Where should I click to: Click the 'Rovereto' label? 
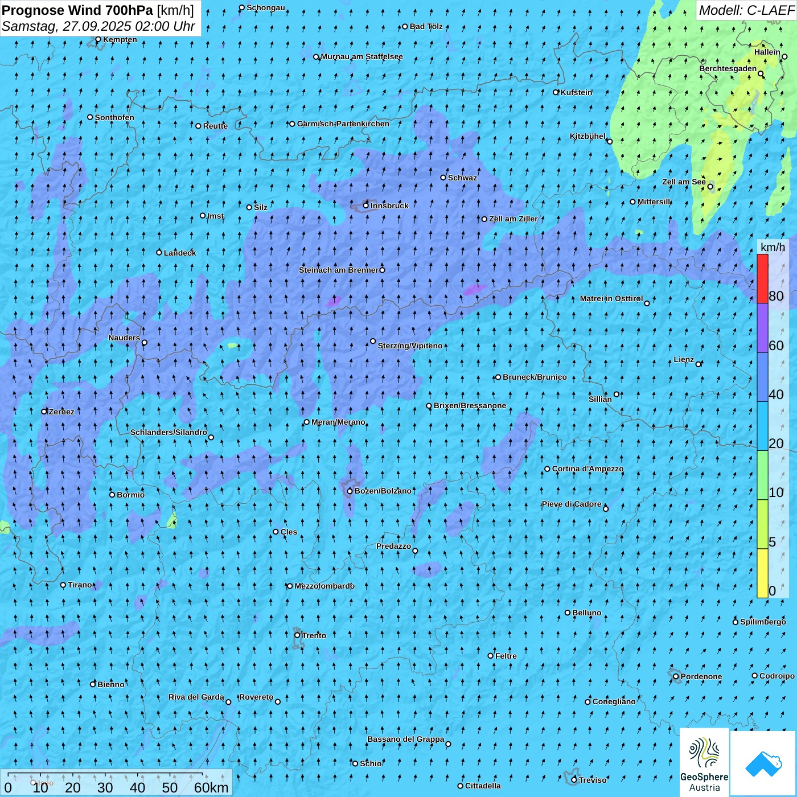[x=256, y=697]
